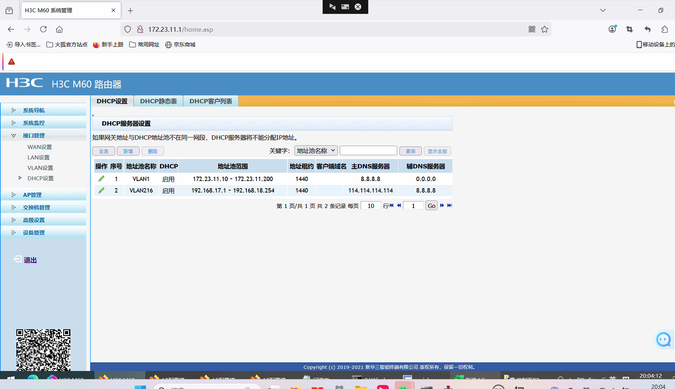Switch to the DHCP客户列表 tab
The width and height of the screenshot is (675, 389).
pyautogui.click(x=211, y=101)
